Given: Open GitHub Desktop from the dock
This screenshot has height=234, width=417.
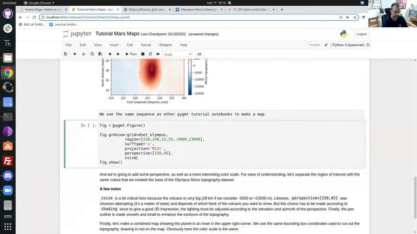Looking at the screenshot, I should click(8, 14).
